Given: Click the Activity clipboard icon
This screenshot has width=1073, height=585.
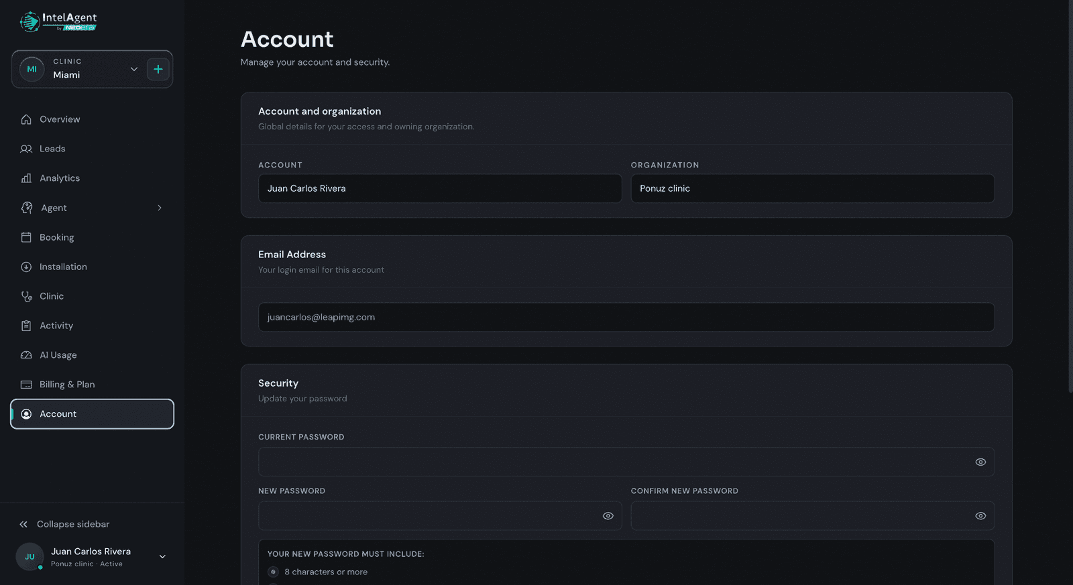Looking at the screenshot, I should click(26, 326).
